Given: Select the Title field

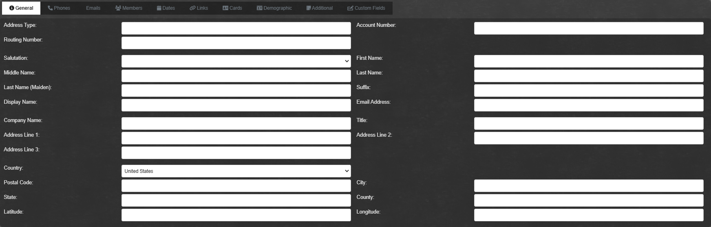Looking at the screenshot, I should click(589, 123).
